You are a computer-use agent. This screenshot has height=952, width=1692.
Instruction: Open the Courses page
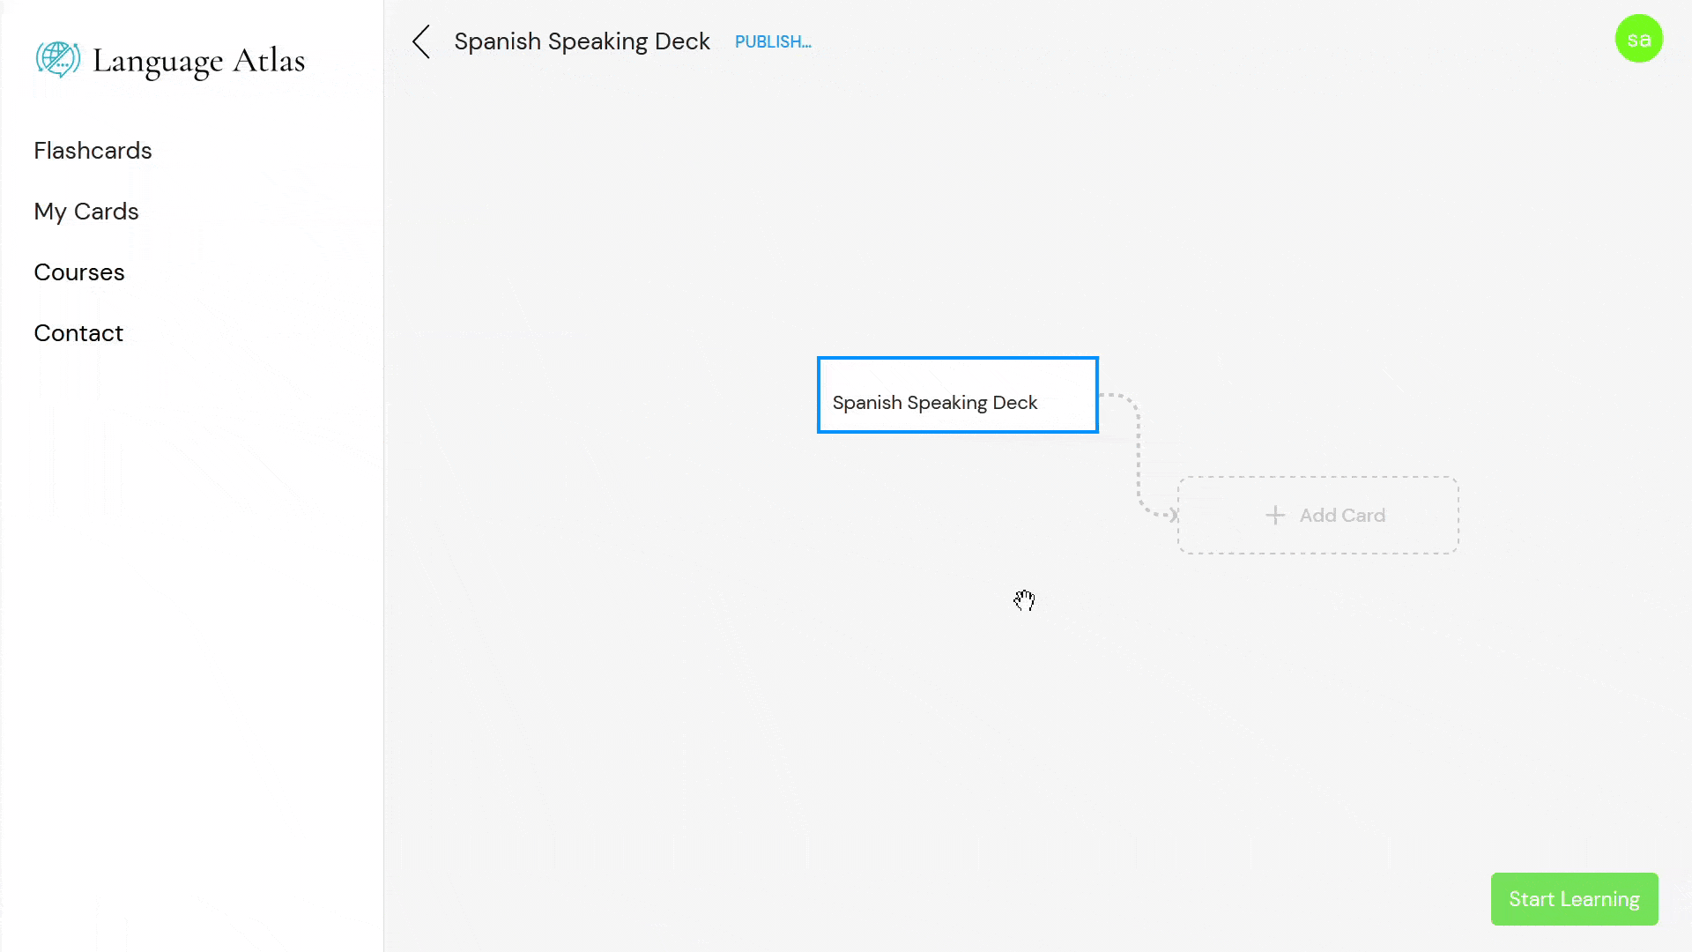(x=78, y=271)
